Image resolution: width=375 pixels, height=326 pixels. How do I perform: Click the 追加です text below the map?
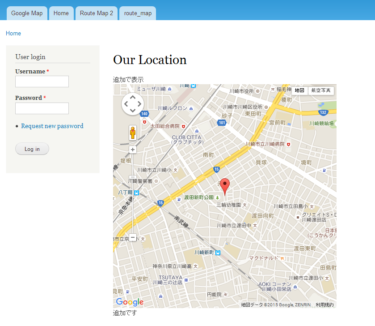tap(125, 313)
